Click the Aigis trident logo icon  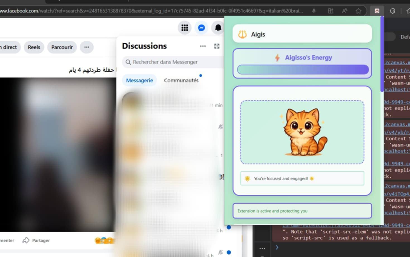pyautogui.click(x=242, y=34)
